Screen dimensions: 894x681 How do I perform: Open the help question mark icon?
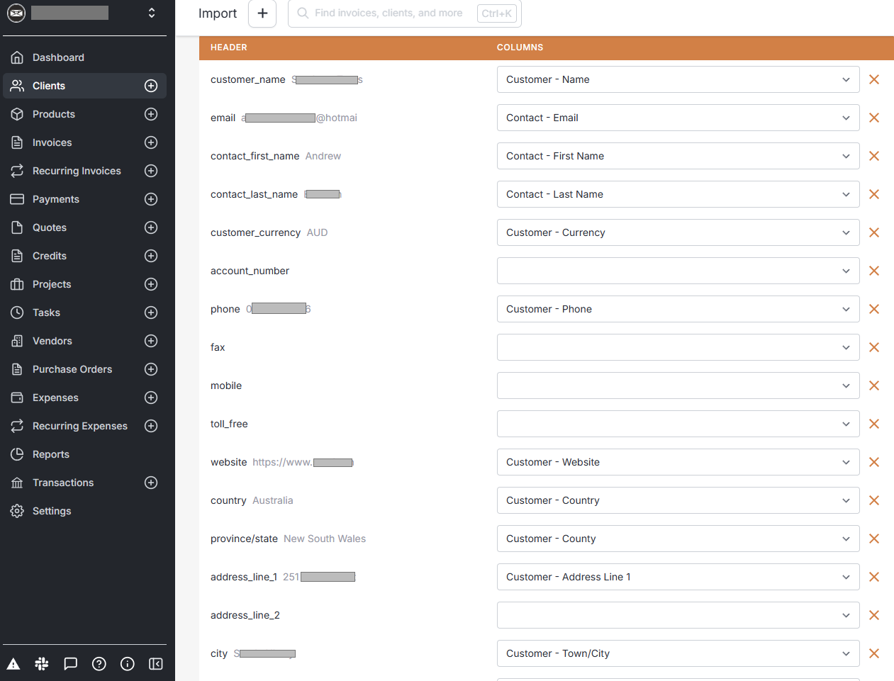pyautogui.click(x=99, y=664)
